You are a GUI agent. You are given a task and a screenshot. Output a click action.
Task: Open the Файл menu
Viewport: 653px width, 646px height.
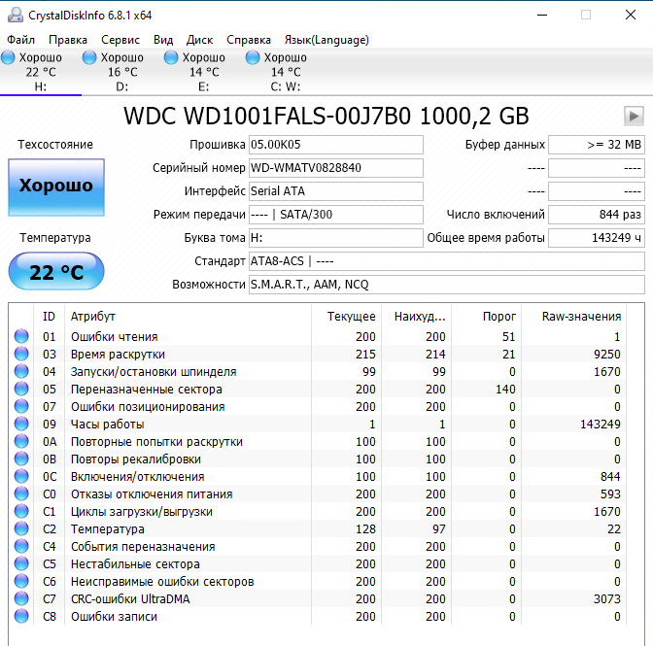(x=20, y=40)
